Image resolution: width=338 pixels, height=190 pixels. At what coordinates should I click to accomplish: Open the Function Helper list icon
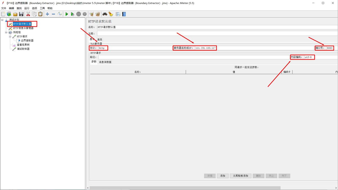point(118,14)
